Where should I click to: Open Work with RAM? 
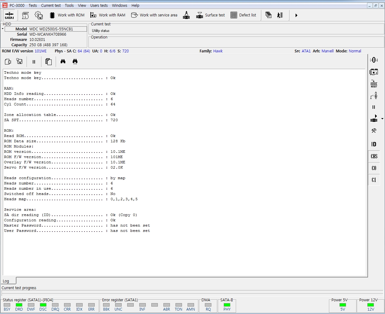pos(108,15)
